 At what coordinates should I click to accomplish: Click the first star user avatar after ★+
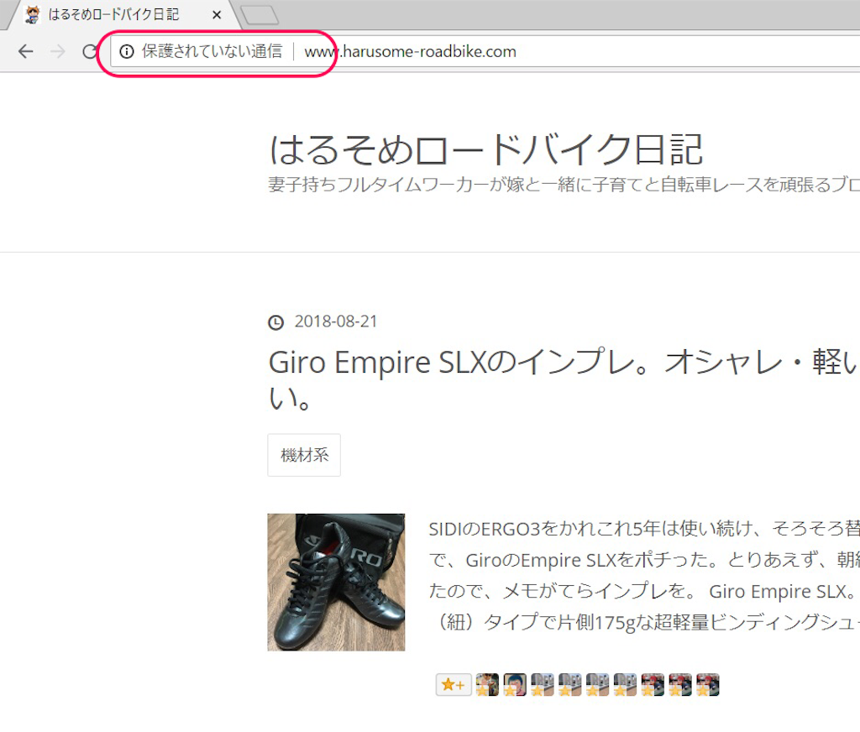488,685
